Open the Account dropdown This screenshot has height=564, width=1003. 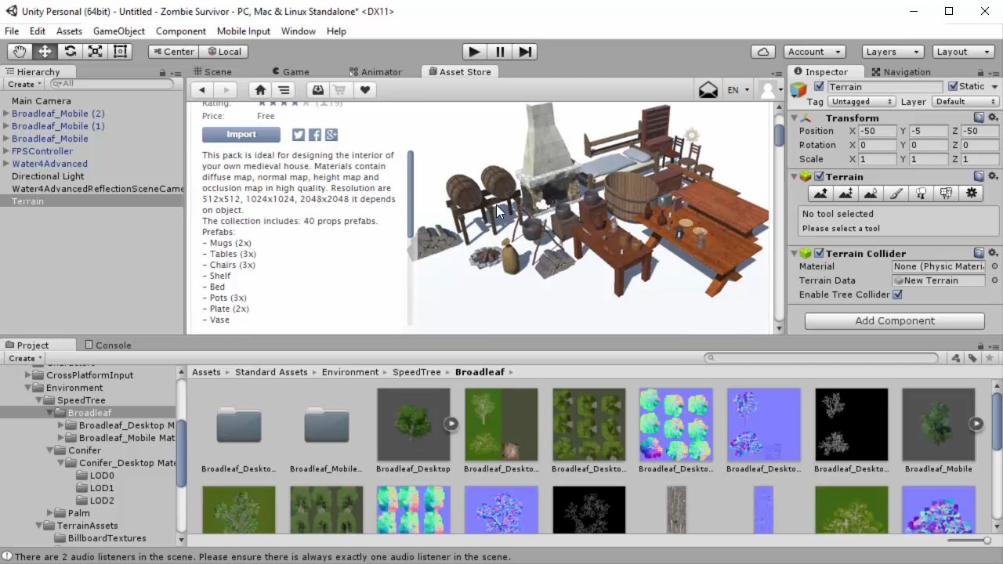[814, 52]
